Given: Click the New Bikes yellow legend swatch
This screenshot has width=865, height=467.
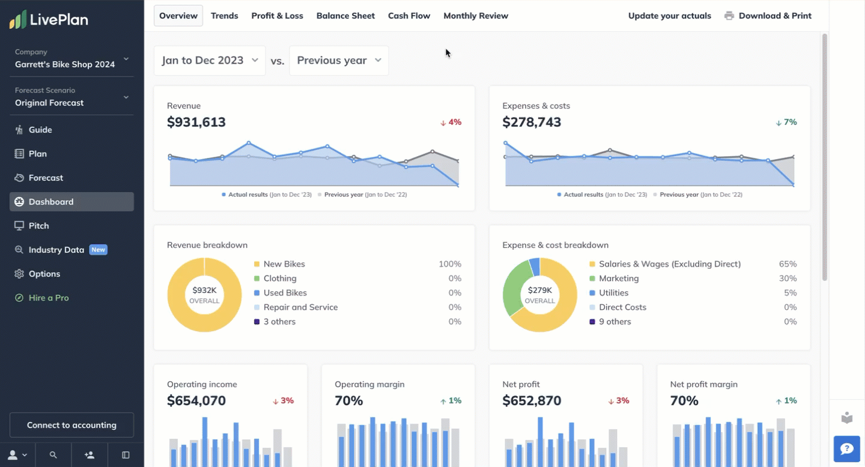Looking at the screenshot, I should click(x=256, y=264).
